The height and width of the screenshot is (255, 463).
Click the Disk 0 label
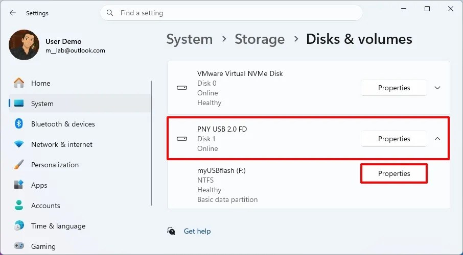pos(206,83)
